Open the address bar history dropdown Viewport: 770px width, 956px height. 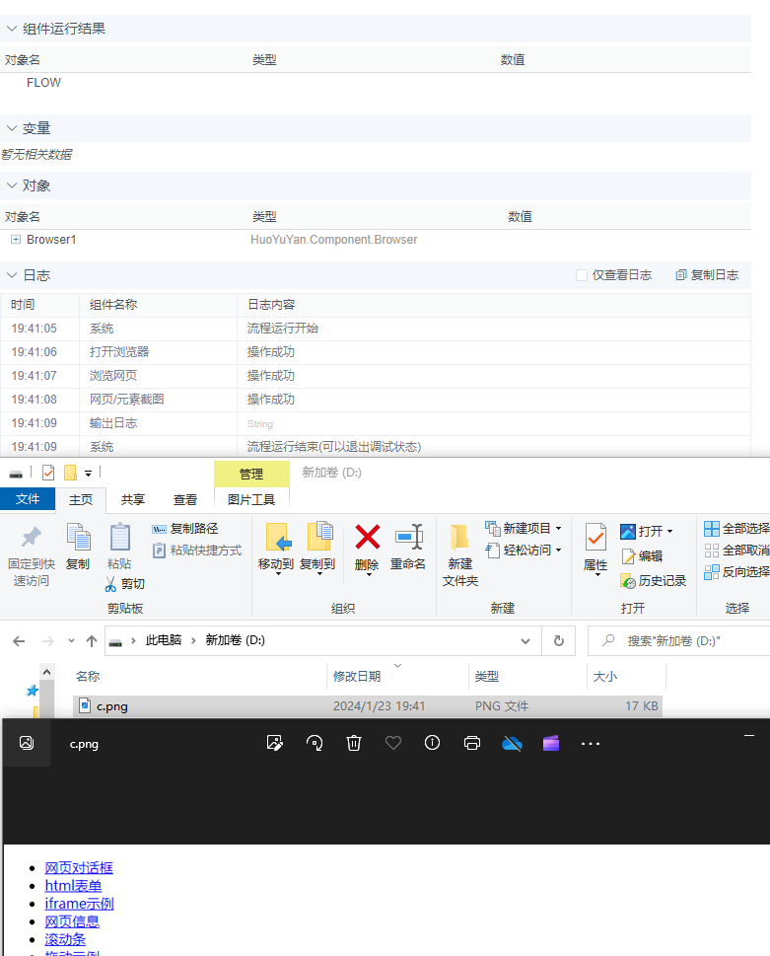coord(525,641)
